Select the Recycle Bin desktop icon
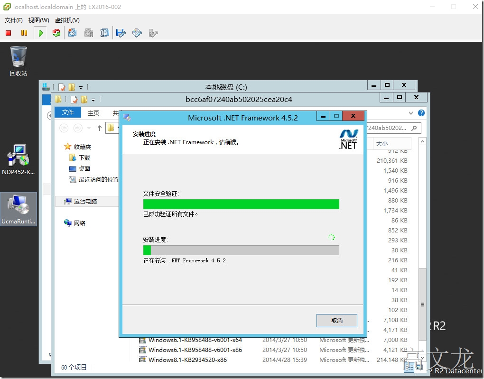Image resolution: width=484 pixels, height=379 pixels. [19, 61]
